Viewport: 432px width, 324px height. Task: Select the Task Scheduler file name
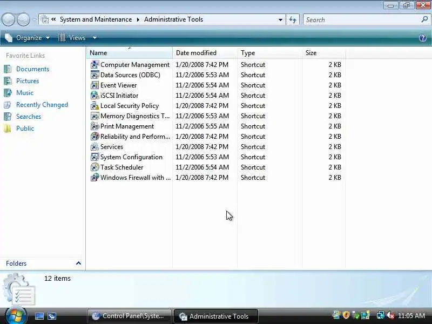click(122, 167)
